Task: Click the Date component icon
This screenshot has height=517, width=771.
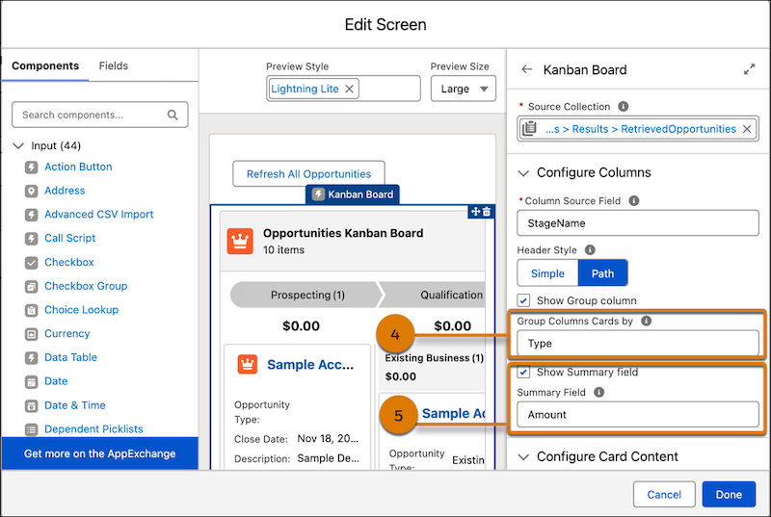Action: pyautogui.click(x=31, y=381)
